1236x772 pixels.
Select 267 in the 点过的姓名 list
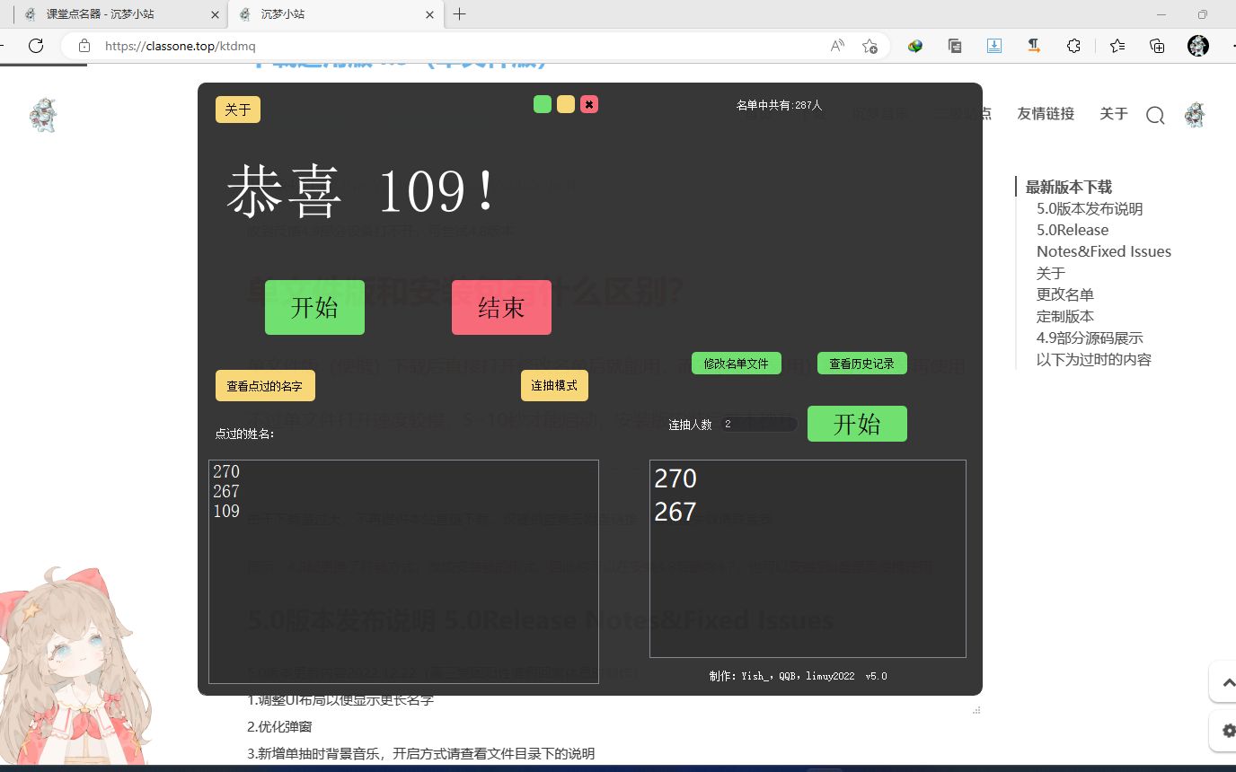226,491
